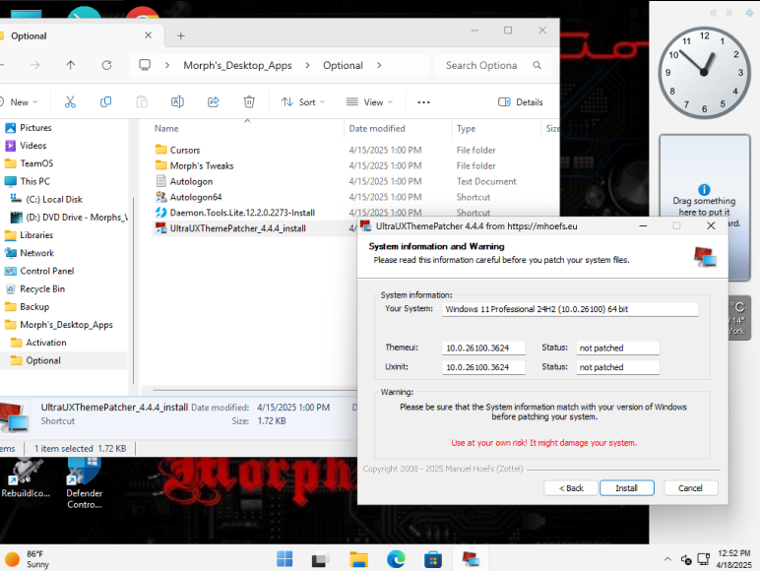Click the horizontal scrollbar in file list

(255, 390)
